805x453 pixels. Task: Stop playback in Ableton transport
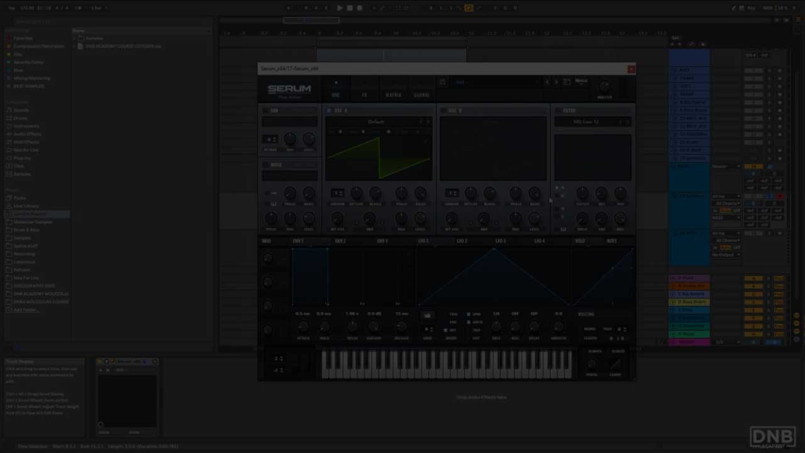point(350,8)
